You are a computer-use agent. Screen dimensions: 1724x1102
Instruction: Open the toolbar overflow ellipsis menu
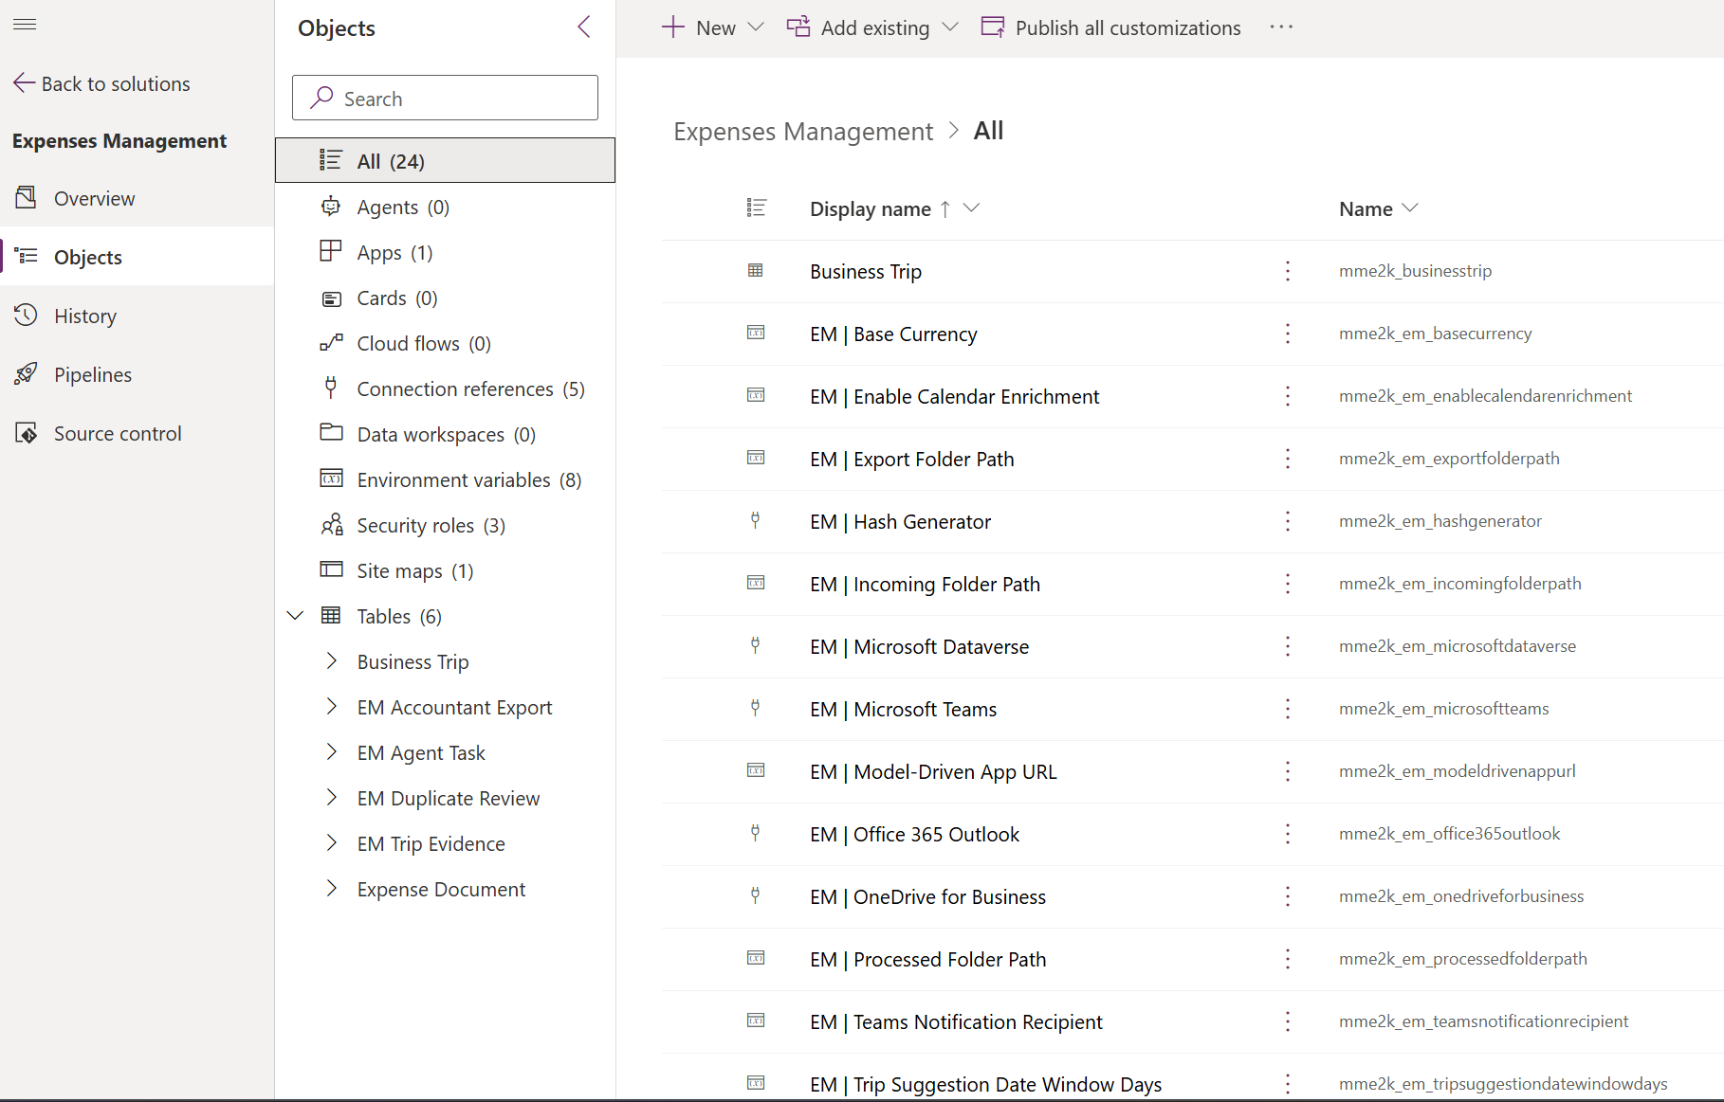[1281, 27]
